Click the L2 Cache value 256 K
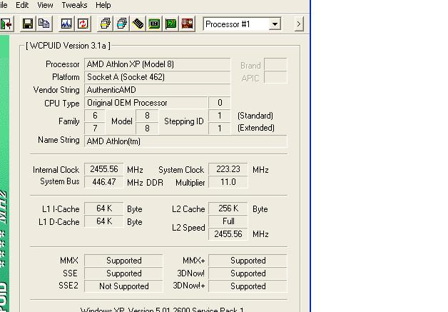Viewport: 448px width, 312px height. click(228, 208)
